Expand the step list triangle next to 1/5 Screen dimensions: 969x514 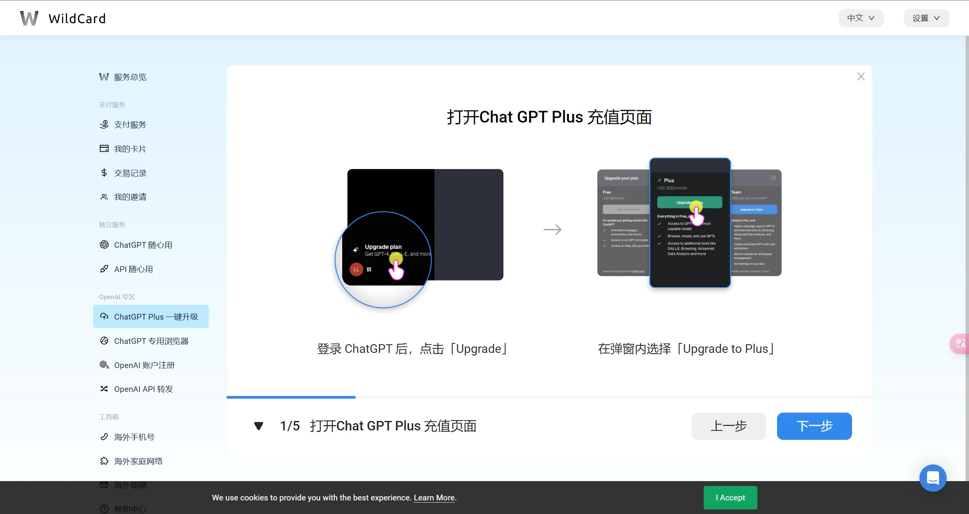pyautogui.click(x=259, y=426)
